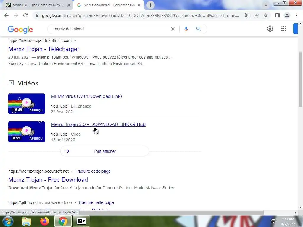Open Chrome's three-dot menu

[x=296, y=15]
